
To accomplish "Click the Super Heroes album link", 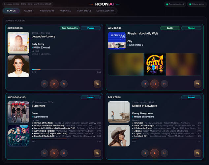I will (x=41, y=117).
